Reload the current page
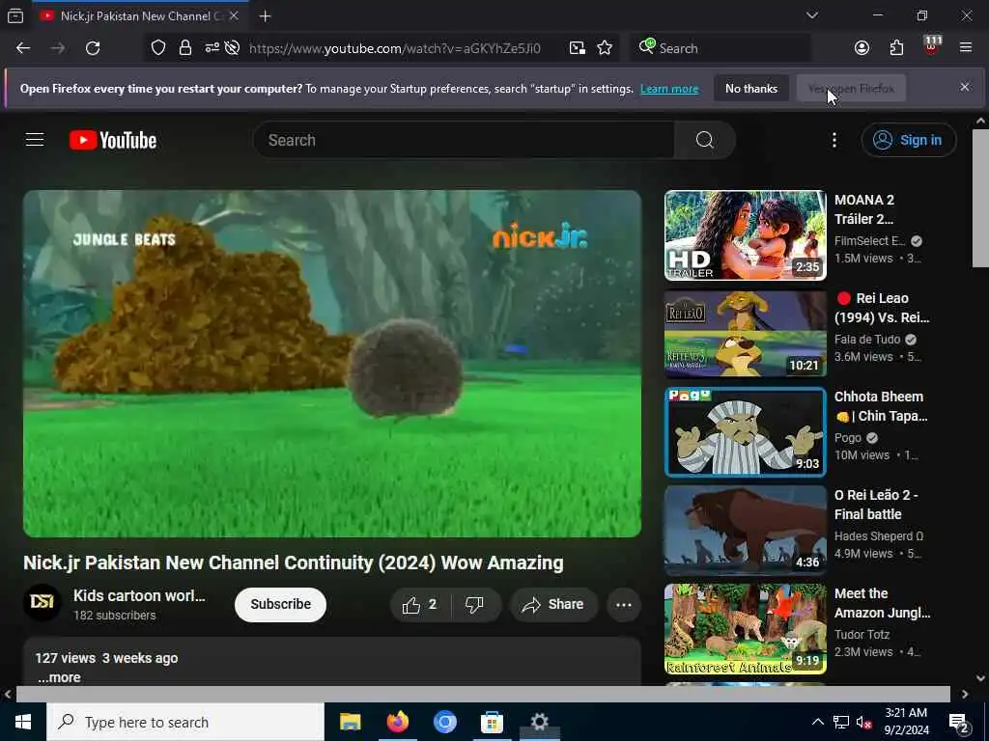This screenshot has height=741, width=989. point(93,48)
